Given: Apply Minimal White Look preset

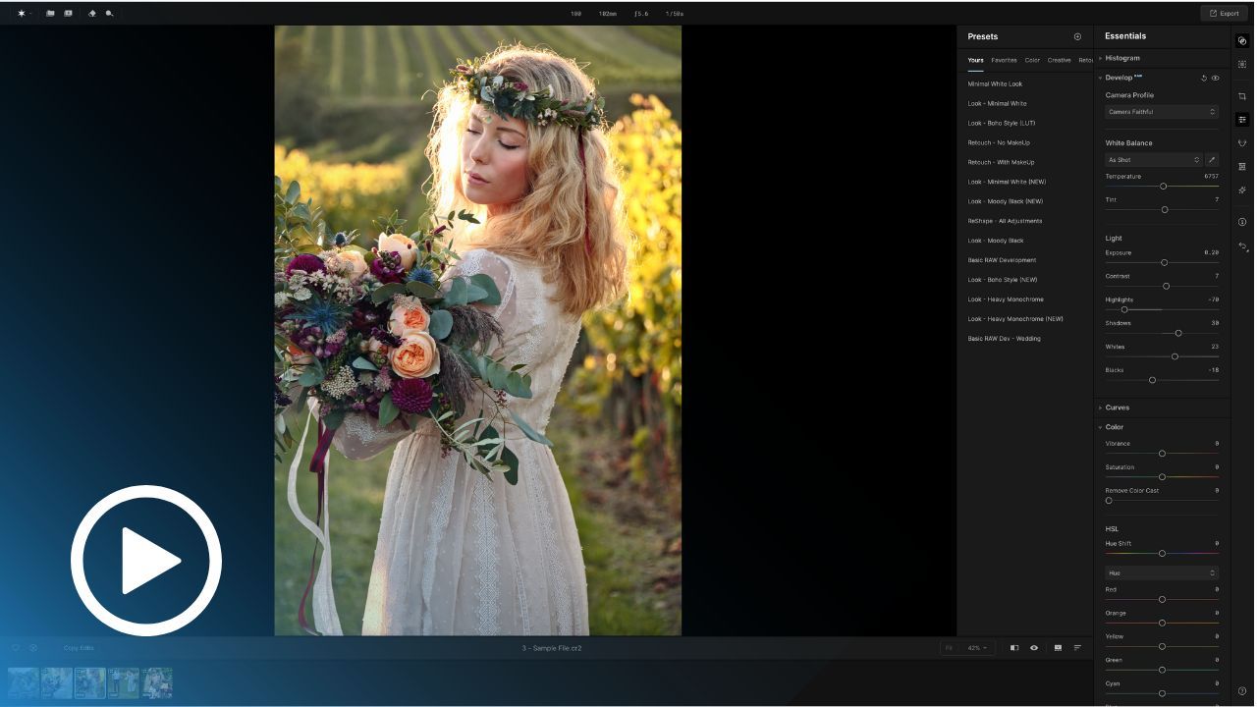Looking at the screenshot, I should click(x=995, y=84).
